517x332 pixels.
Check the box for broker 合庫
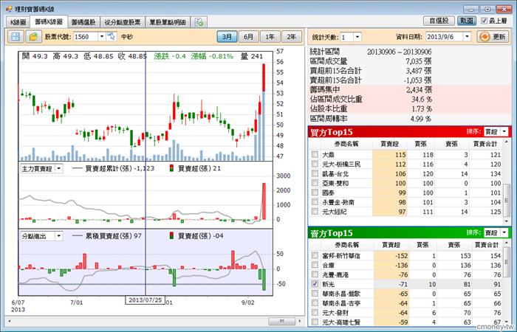click(x=315, y=265)
